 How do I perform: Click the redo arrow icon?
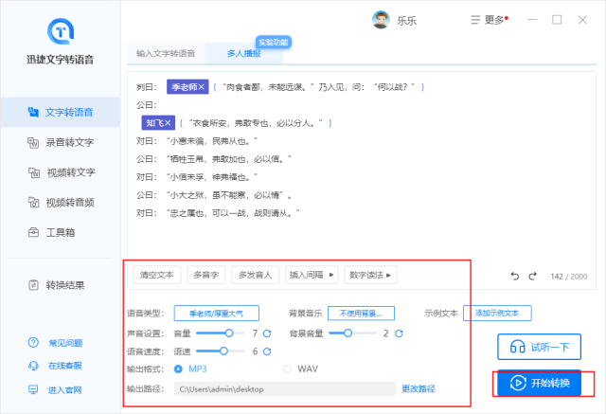click(x=533, y=276)
